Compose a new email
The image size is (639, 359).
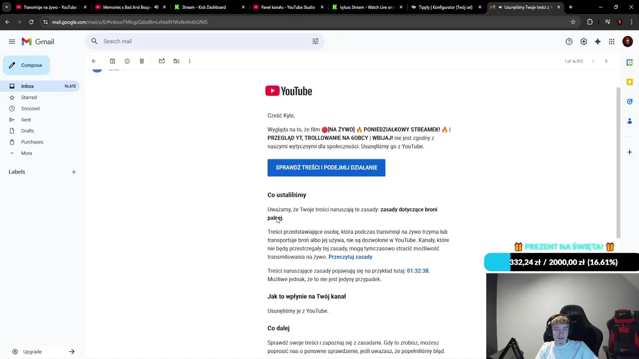[26, 65]
